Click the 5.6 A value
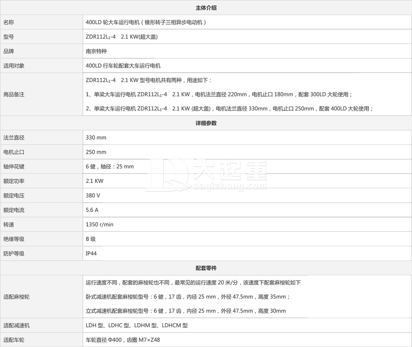 92,210
